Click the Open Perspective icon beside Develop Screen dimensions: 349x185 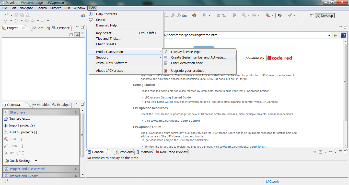312,16
